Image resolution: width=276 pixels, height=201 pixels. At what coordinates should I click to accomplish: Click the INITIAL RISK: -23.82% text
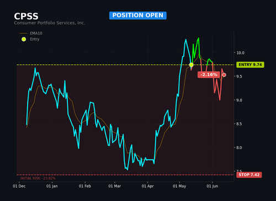38,178
